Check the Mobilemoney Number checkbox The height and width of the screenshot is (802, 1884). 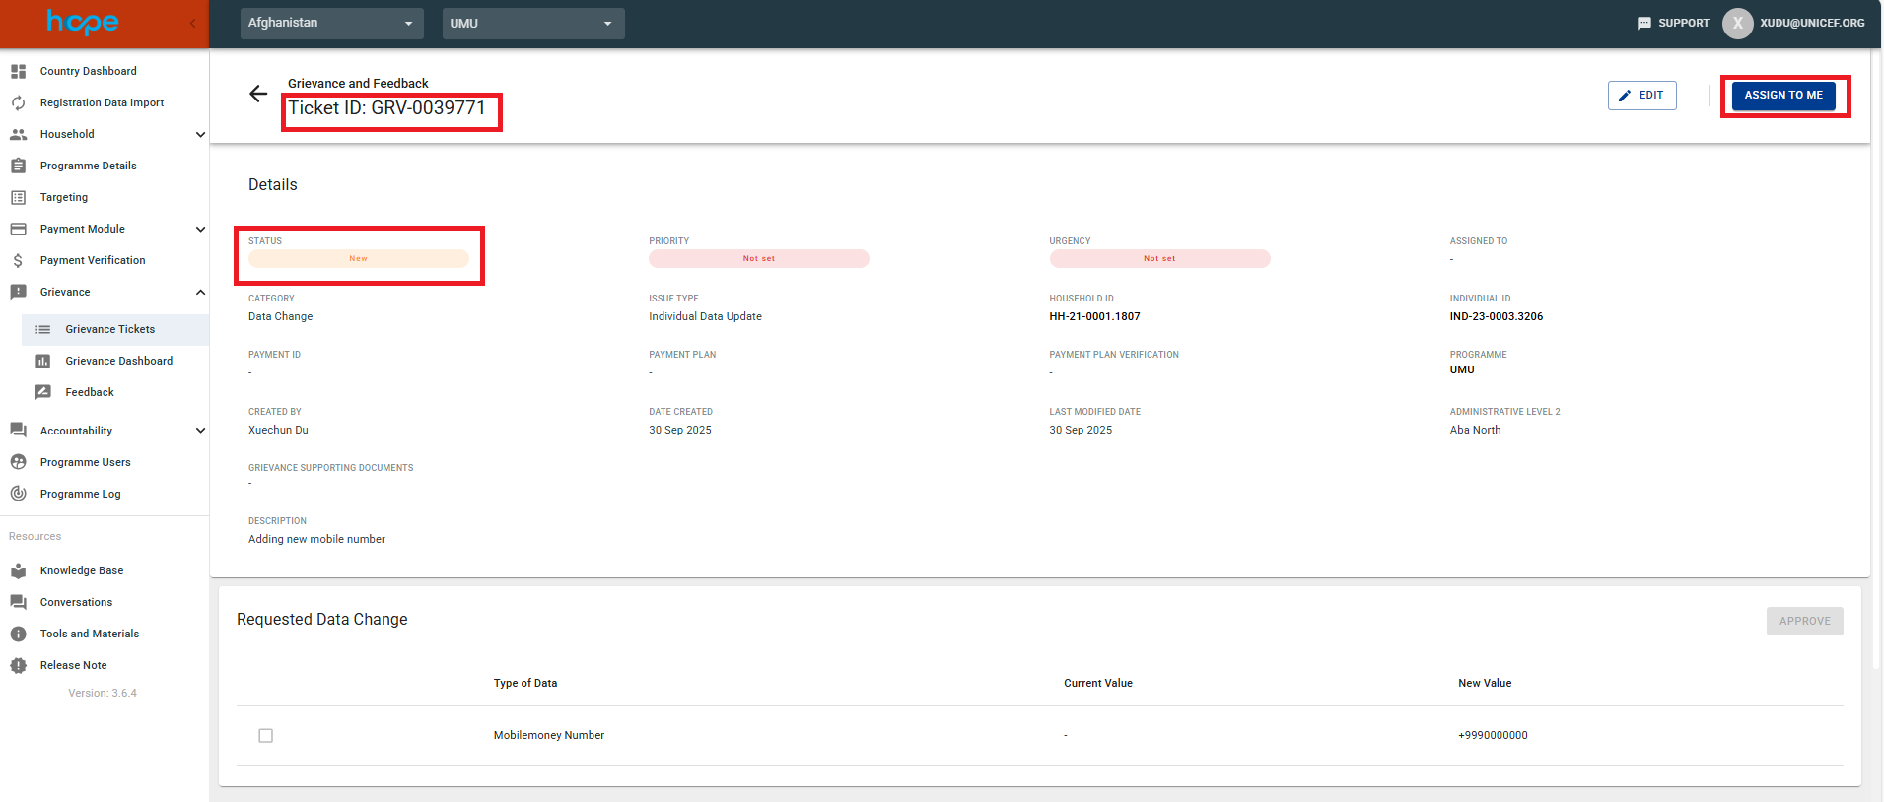click(265, 736)
